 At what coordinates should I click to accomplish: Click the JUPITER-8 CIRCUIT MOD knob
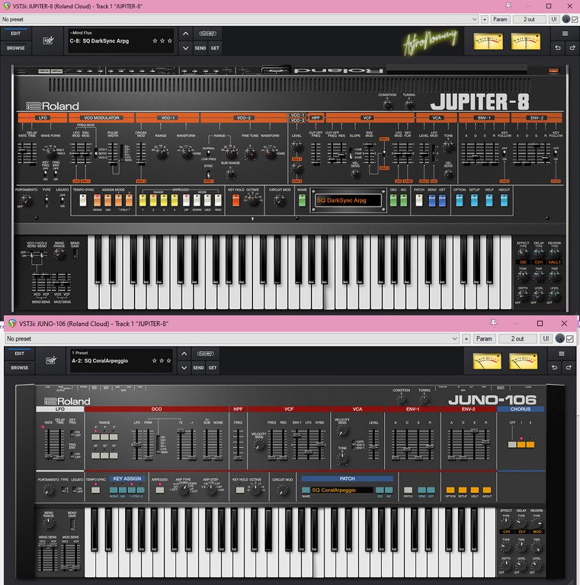click(x=279, y=201)
